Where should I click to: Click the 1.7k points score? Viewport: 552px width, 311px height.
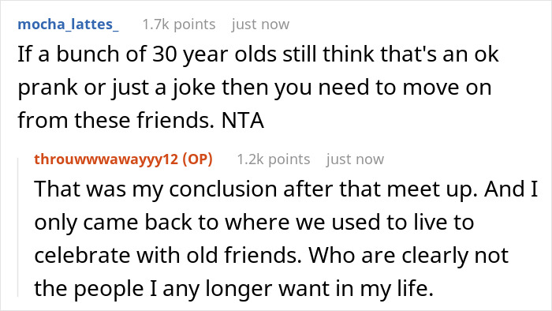pyautogui.click(x=179, y=24)
